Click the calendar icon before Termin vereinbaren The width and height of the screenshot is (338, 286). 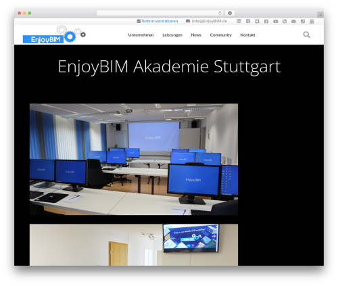pyautogui.click(x=139, y=21)
